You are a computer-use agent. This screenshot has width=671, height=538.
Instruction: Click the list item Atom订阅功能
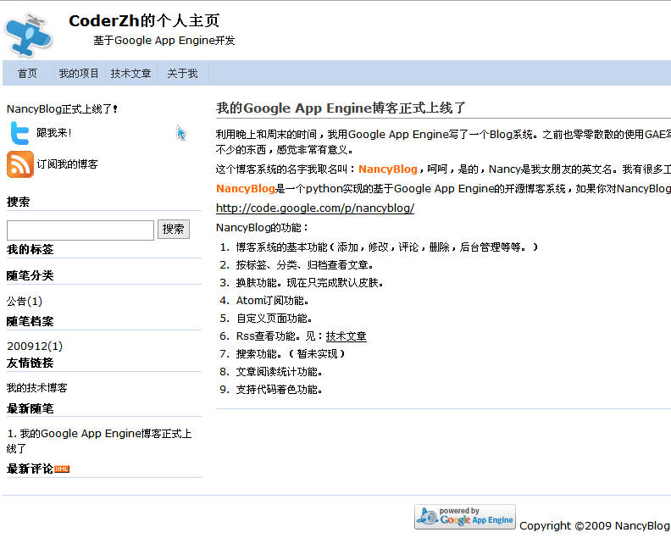273,301
